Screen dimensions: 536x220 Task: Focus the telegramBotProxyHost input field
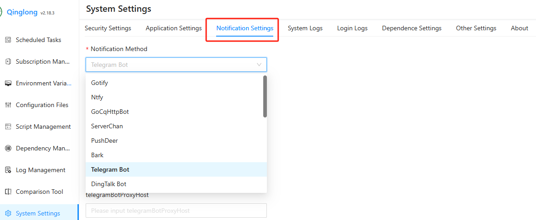tap(176, 211)
